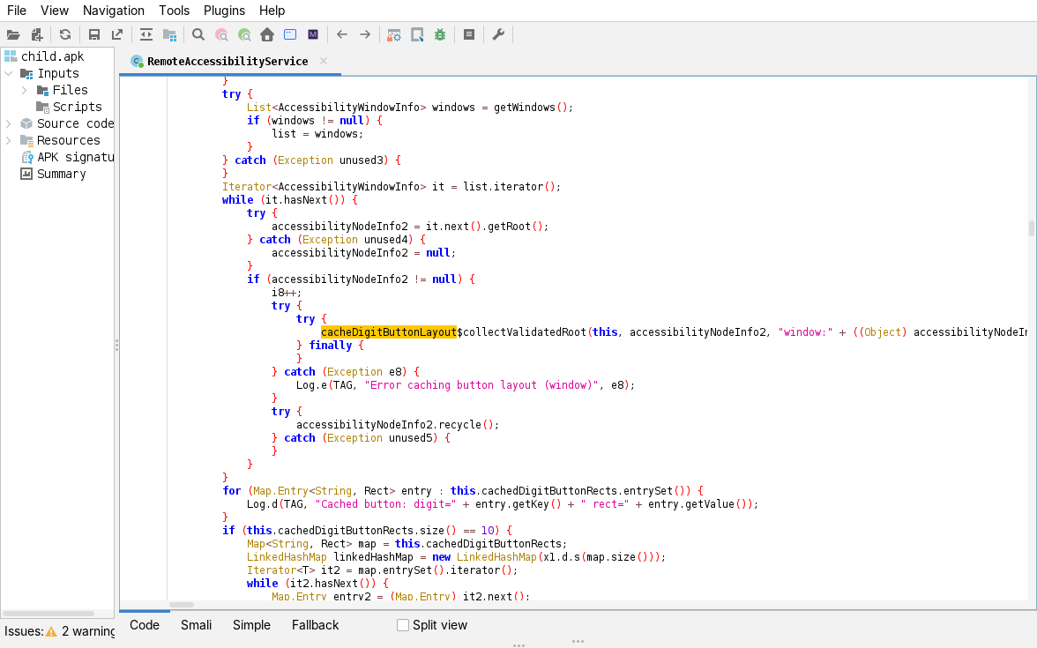The height and width of the screenshot is (648, 1037).
Task: Click the APK signature tree icon
Action: pos(26,157)
